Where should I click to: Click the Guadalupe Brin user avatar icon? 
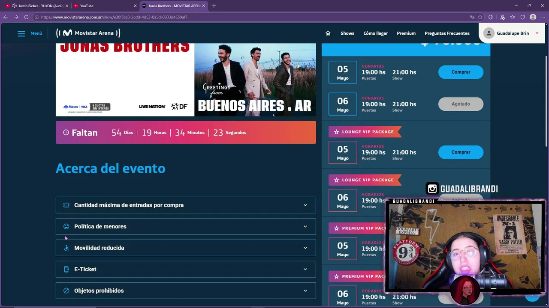489,33
